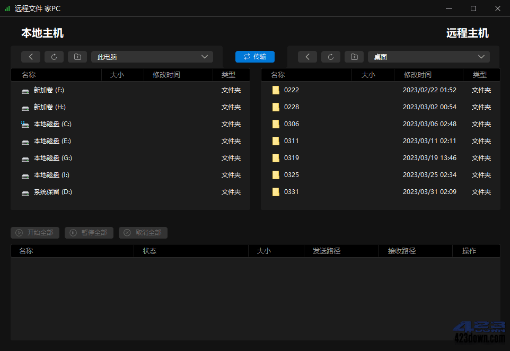The height and width of the screenshot is (351, 510).
Task: Click the 暂停全部 pause all button
Action: (x=89, y=233)
